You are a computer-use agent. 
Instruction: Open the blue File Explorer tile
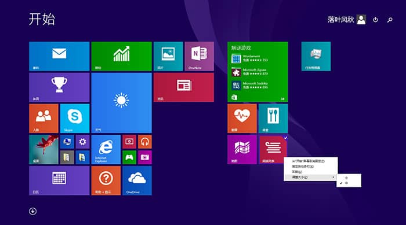(x=82, y=157)
